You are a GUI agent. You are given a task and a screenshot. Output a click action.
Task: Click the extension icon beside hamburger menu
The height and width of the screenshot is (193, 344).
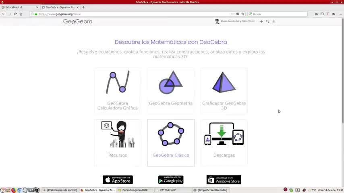pyautogui.click(x=334, y=14)
